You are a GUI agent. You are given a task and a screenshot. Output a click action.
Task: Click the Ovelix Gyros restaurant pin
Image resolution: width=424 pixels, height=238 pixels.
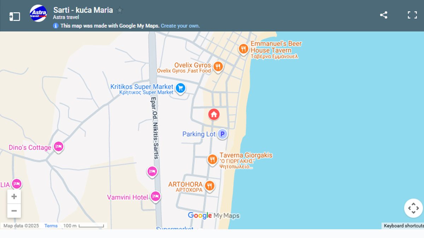tap(218, 66)
